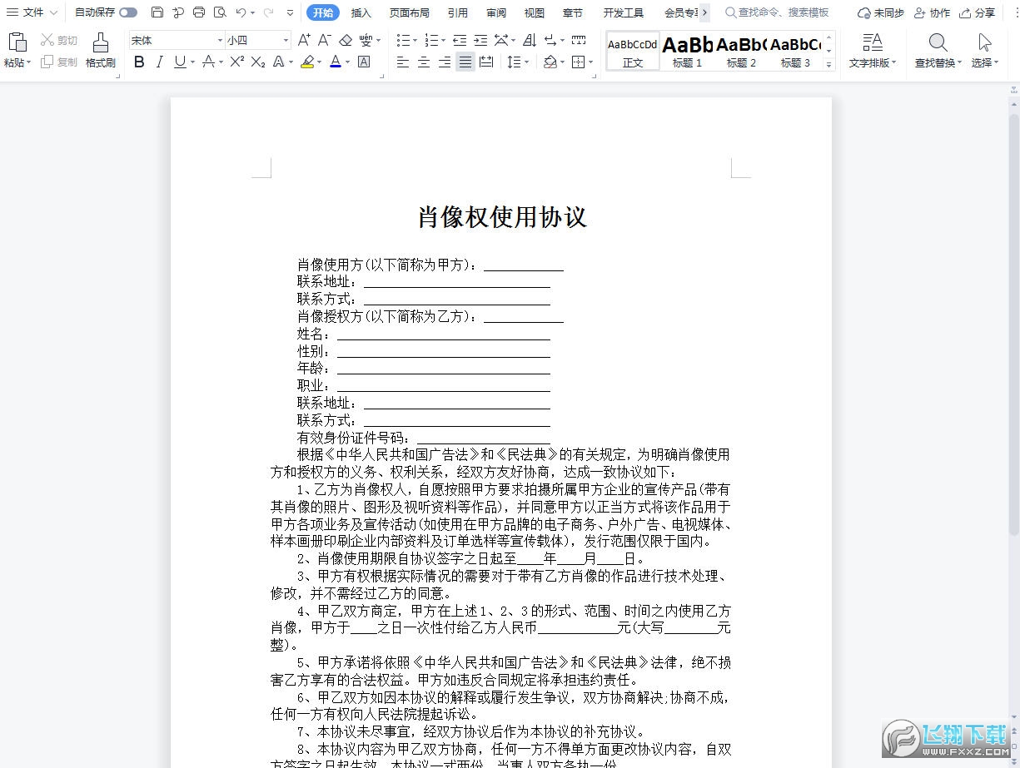Switch to the 插入 tab

(x=361, y=12)
